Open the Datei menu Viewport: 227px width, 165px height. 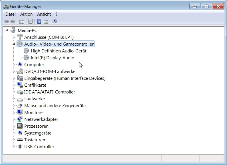(11, 14)
